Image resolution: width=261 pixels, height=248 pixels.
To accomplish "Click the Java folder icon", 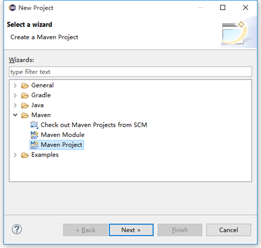I will click(25, 105).
